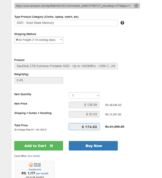Click the Item Price $ 138.99 field

point(84,105)
